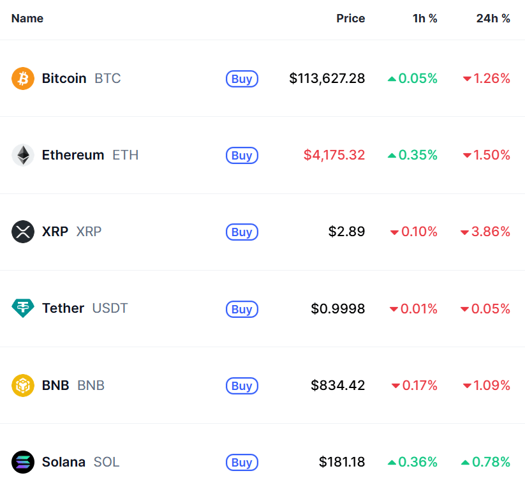Click the XRP black logo icon
Screen dimensions: 525x487
coord(23,232)
